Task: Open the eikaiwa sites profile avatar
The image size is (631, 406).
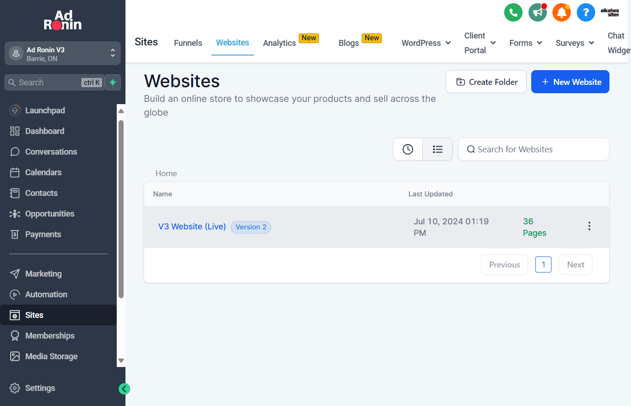Action: [610, 12]
